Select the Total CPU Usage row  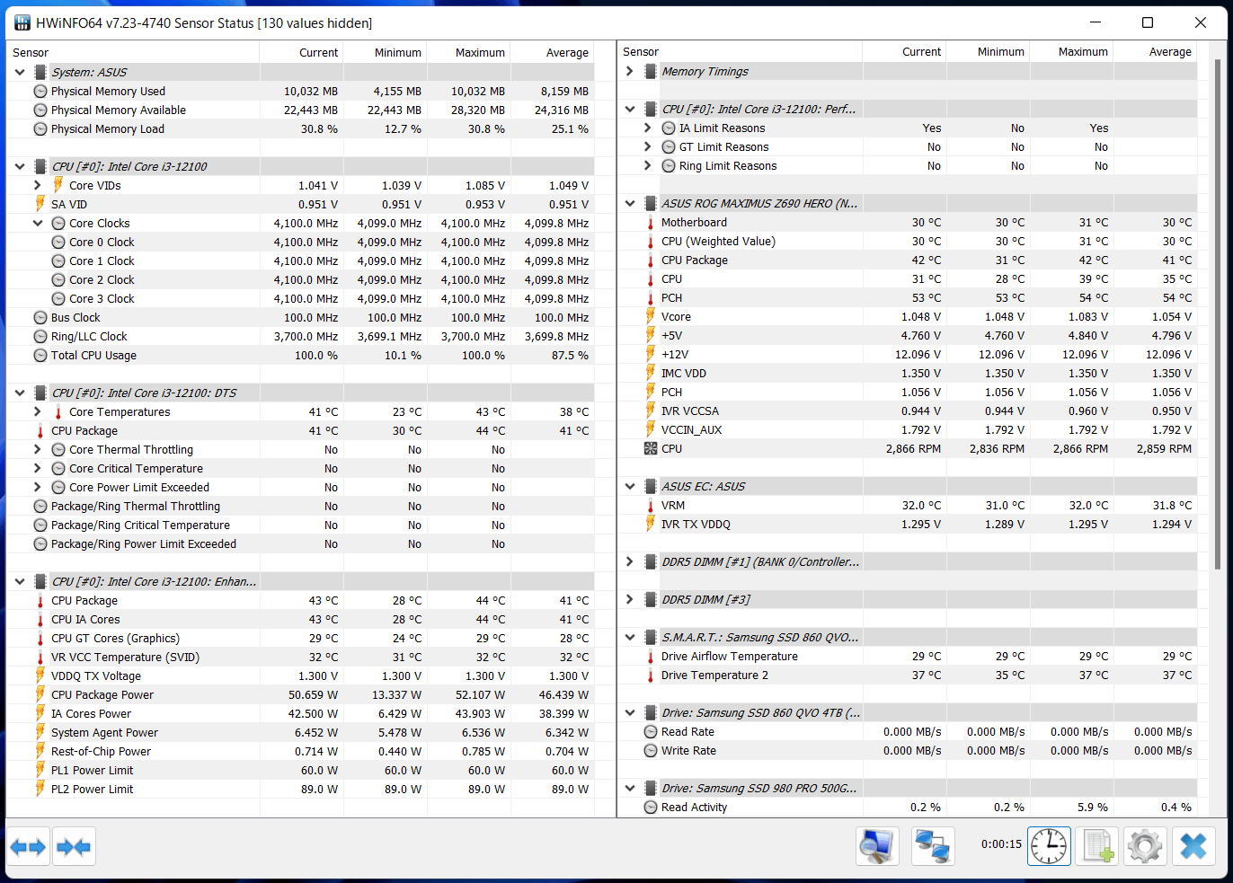[x=301, y=355]
